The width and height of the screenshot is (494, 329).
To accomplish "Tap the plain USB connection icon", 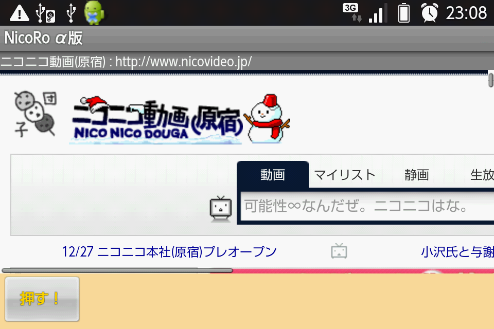I will (71, 13).
